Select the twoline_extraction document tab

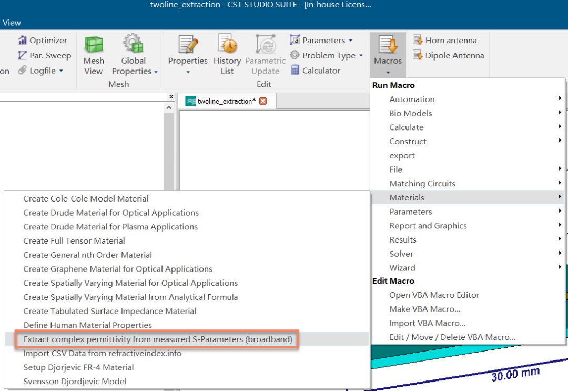pyautogui.click(x=226, y=101)
